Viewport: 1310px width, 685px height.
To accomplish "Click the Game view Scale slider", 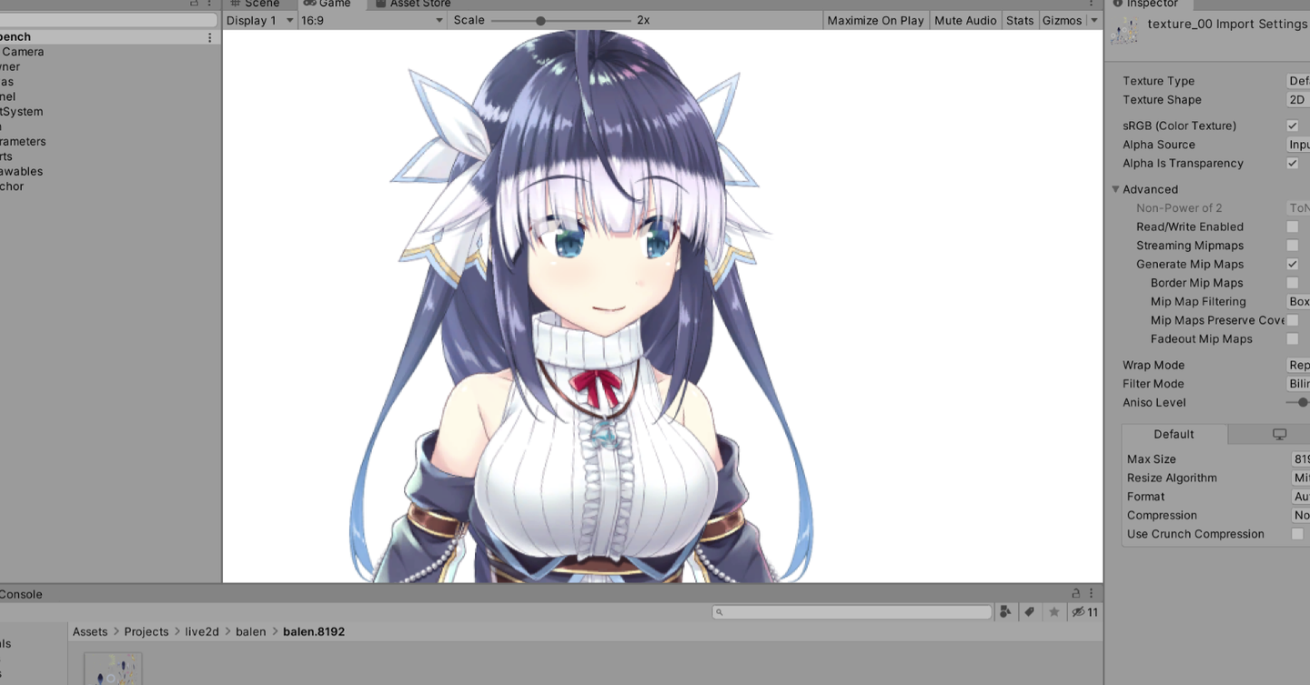I will point(560,20).
